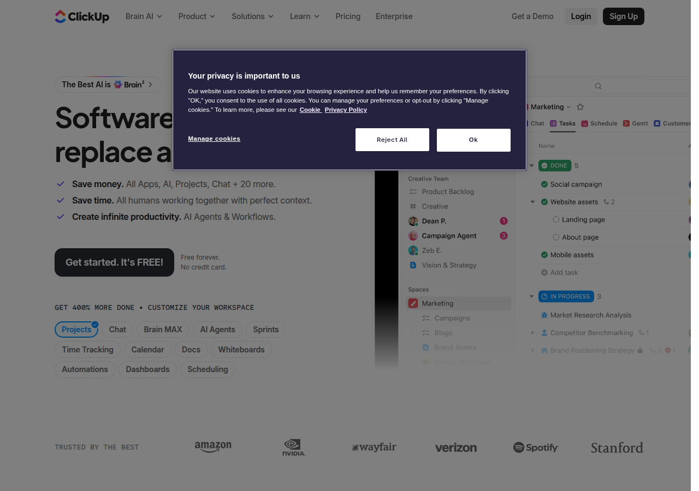
Task: Select the Chat feature chip
Action: point(117,330)
